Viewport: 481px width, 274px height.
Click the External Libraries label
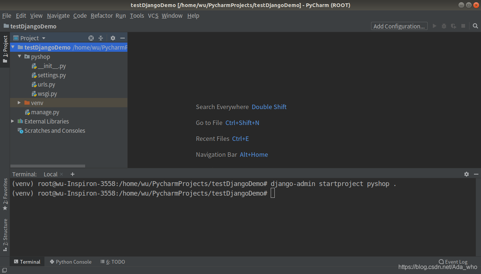(47, 121)
